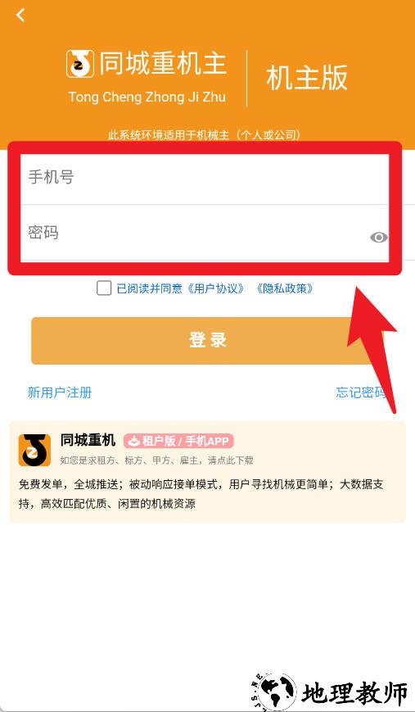Tap the orange 登录 button
Image resolution: width=415 pixels, height=712 pixels.
click(x=207, y=341)
